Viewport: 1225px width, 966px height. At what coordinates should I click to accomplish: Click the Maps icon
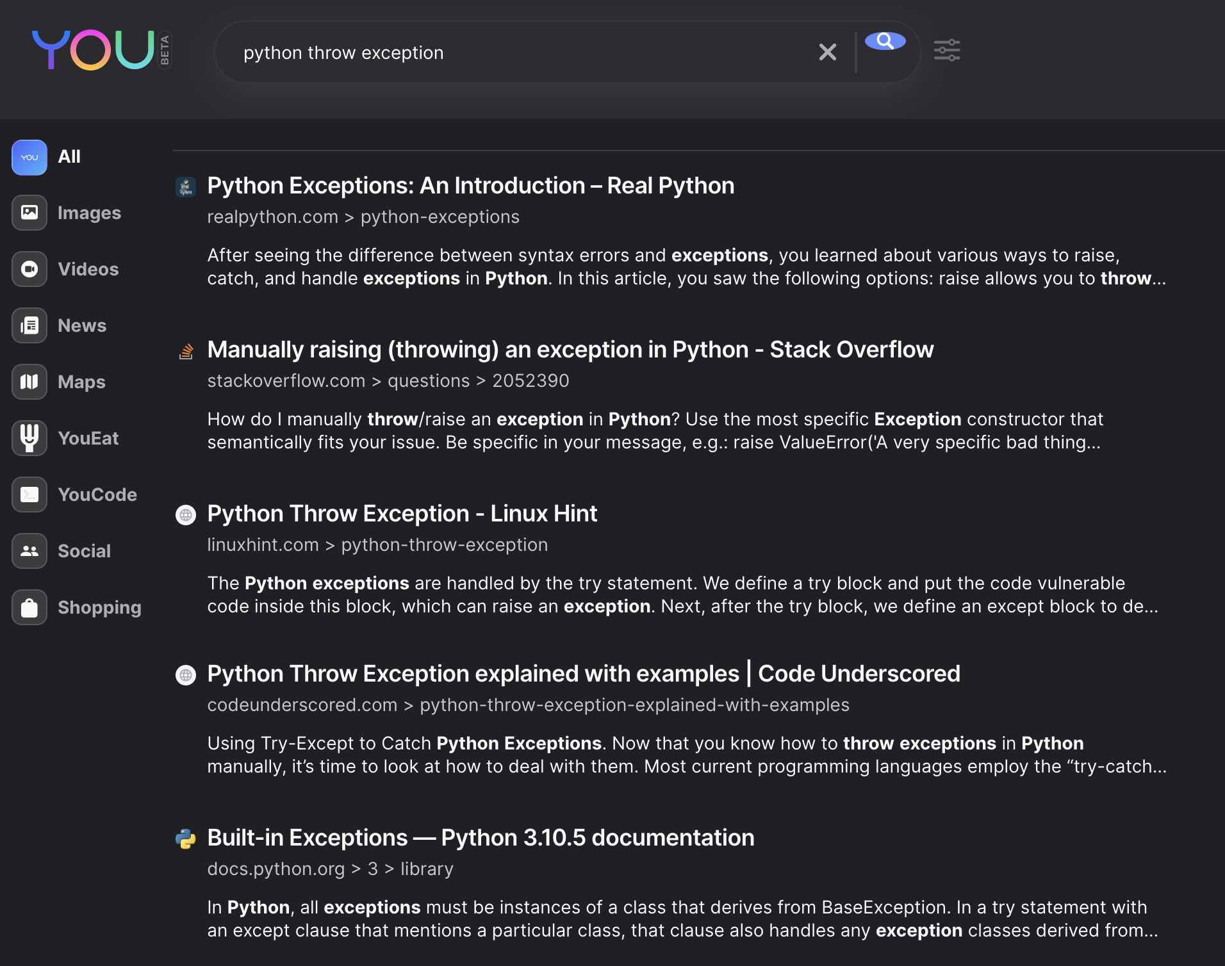point(29,382)
